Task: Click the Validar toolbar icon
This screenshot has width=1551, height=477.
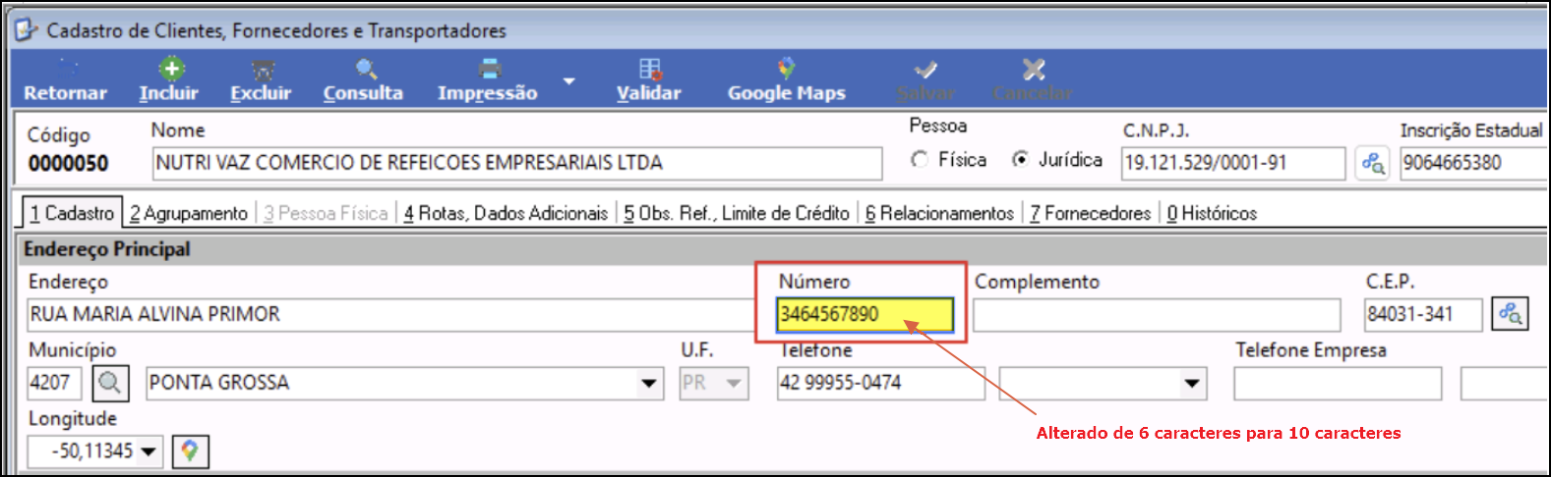Action: point(650,69)
